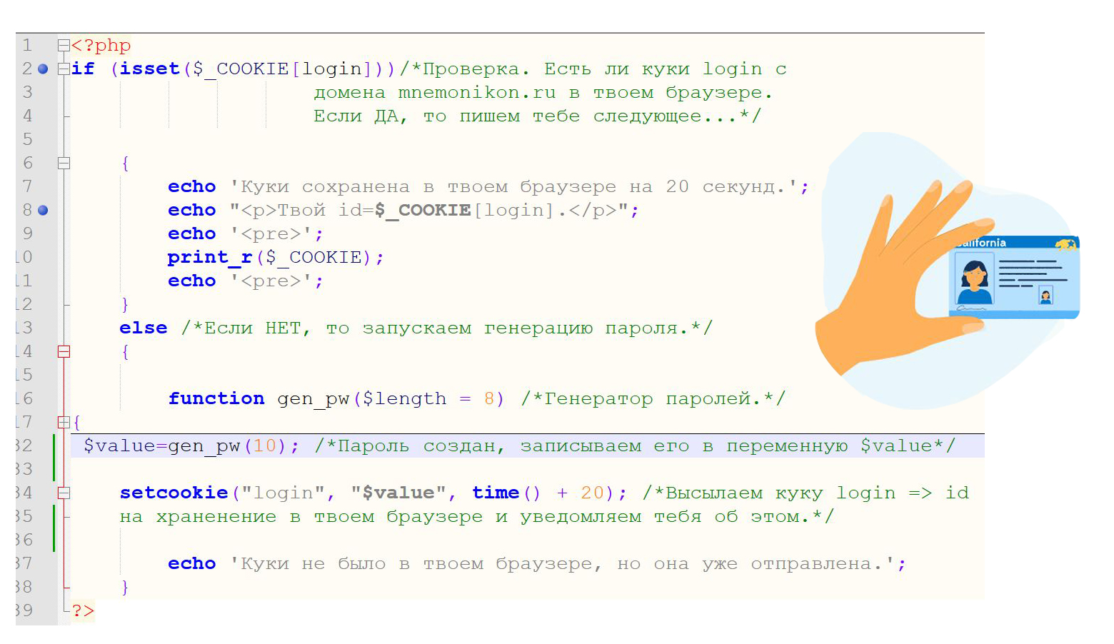The image size is (1114, 644).
Task: Collapse the fold marker on line 2
Action: pos(64,69)
